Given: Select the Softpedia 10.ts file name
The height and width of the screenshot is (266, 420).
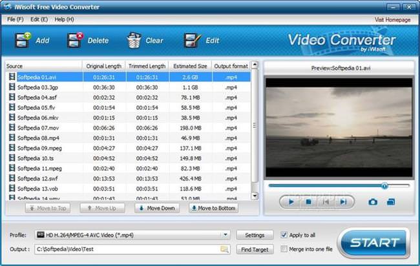Looking at the screenshot, I should (x=36, y=158).
